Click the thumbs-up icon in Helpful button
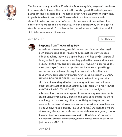The height and width of the screenshot is (137, 122). (x=102, y=39)
